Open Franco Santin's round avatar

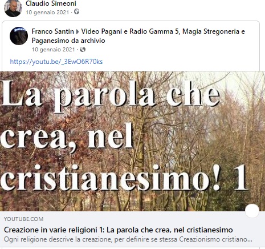19,36
